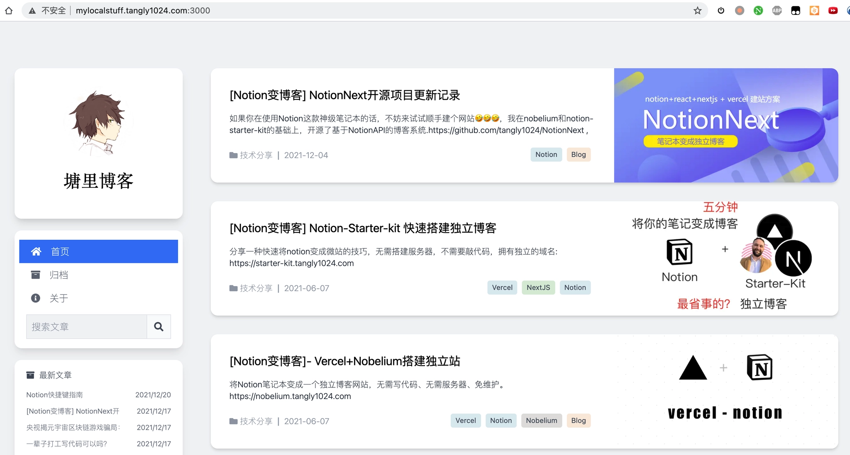This screenshot has width=850, height=455.
Task: Open the Notion Starter-Kit cover image
Action: pyautogui.click(x=726, y=258)
